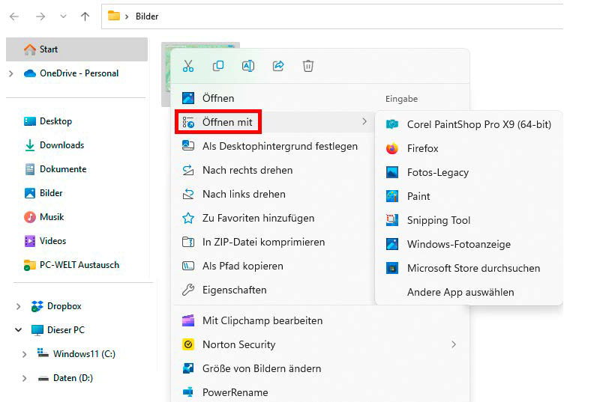Open the Öffnen mit submenu arrow

coord(364,121)
